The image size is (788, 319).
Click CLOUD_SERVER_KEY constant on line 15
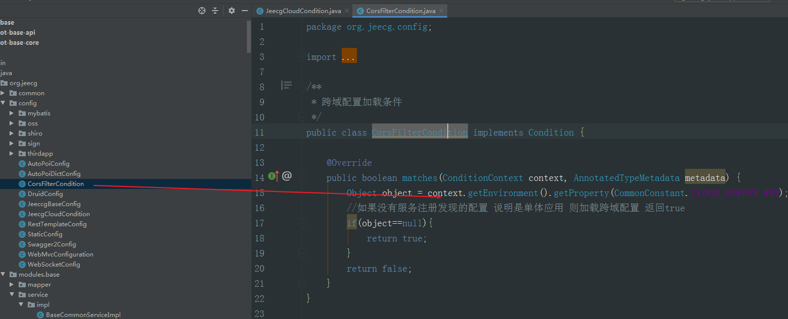tap(734, 193)
